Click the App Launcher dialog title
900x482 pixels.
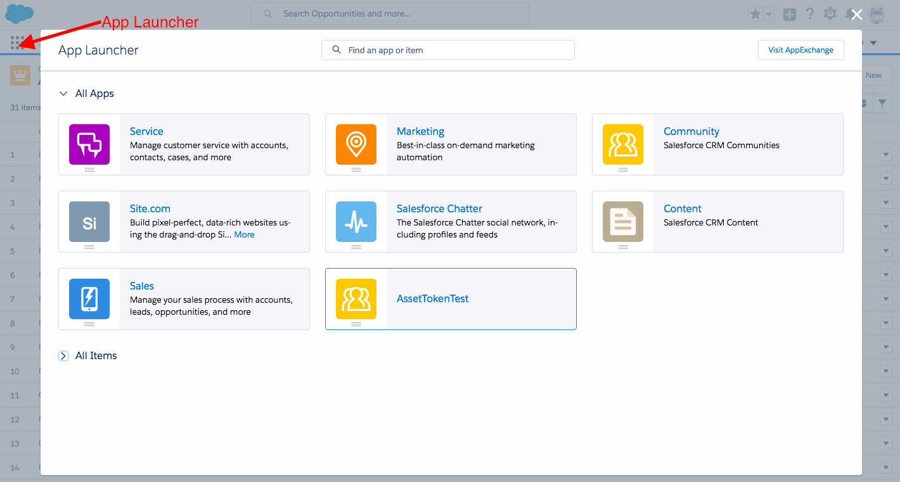[98, 50]
